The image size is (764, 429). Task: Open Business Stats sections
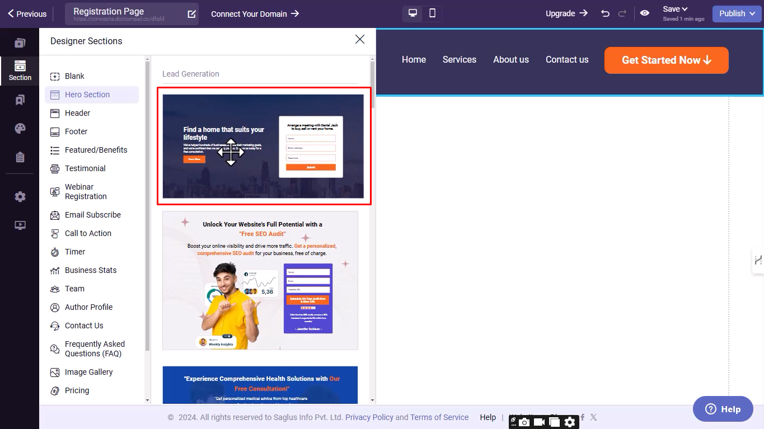[x=92, y=270]
